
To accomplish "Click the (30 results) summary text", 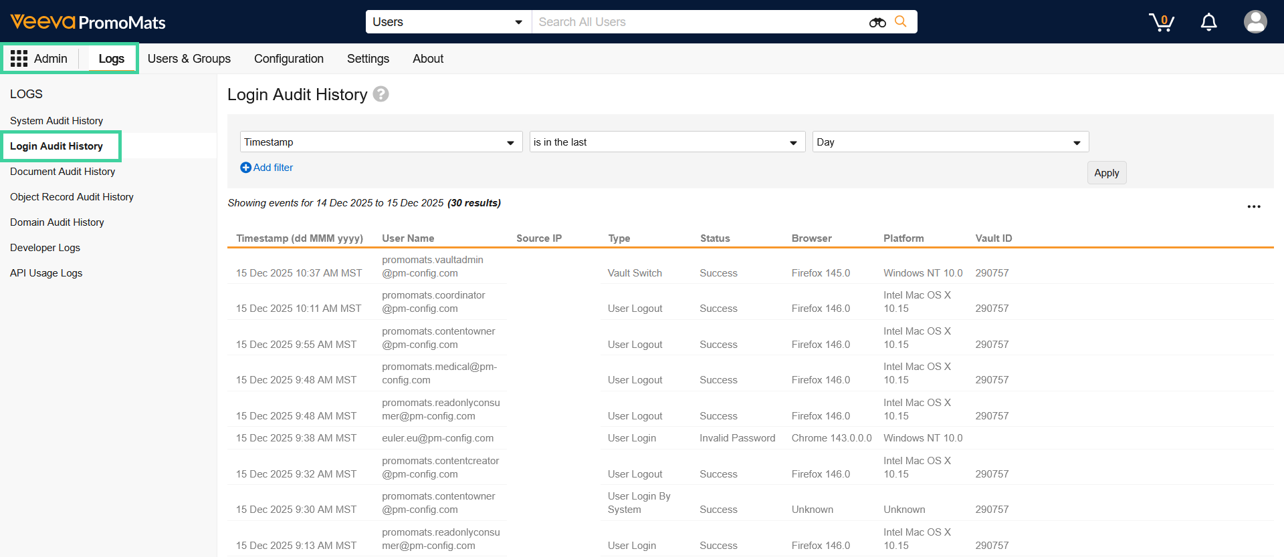I will [474, 203].
